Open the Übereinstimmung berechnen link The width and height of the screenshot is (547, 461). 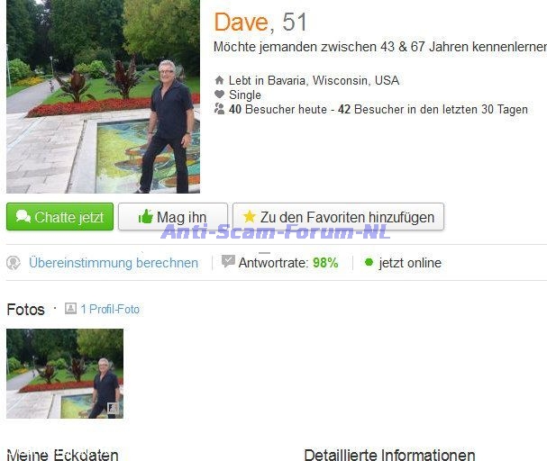114,263
